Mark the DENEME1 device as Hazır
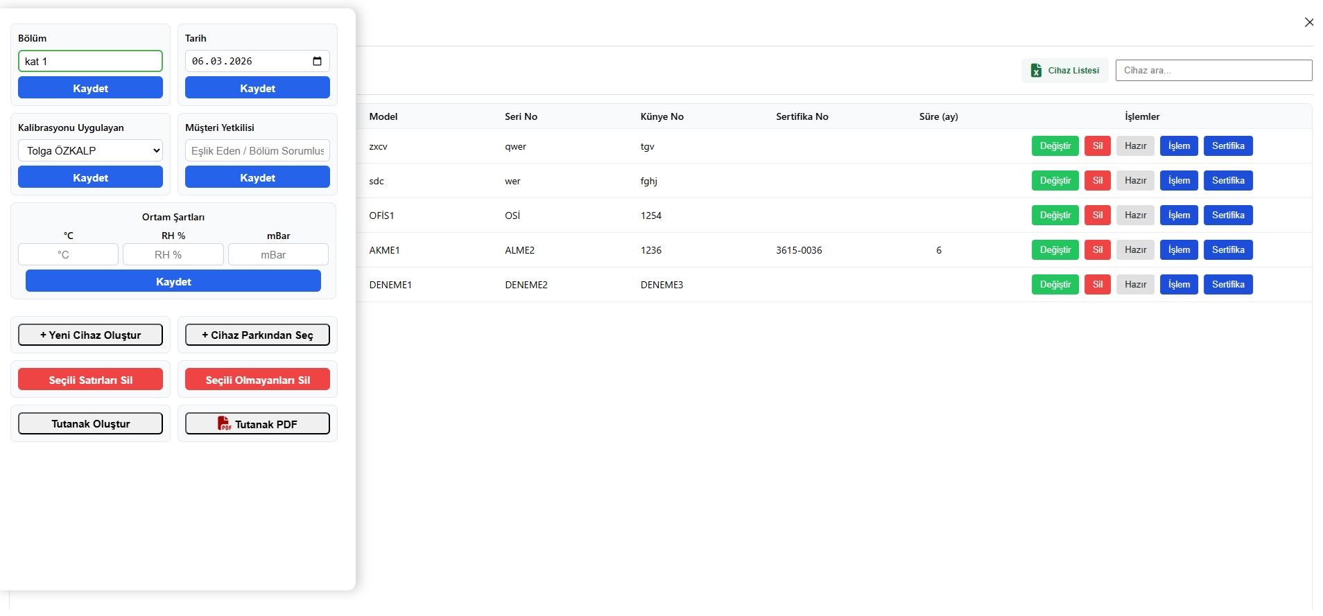Image resolution: width=1323 pixels, height=616 pixels. [1135, 285]
